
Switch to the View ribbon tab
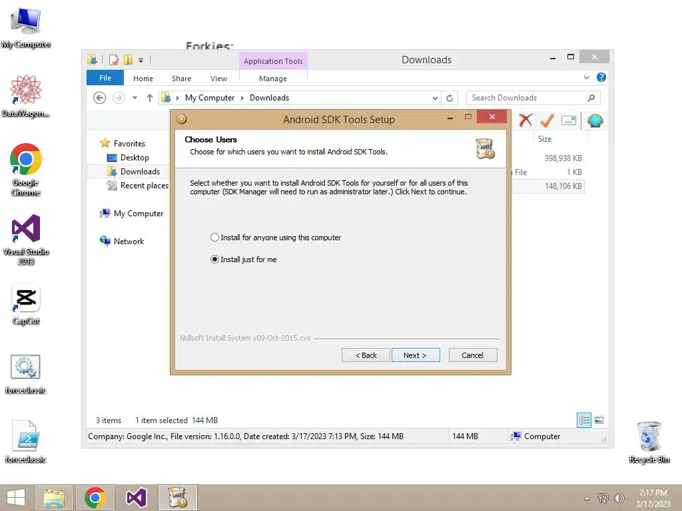point(218,79)
